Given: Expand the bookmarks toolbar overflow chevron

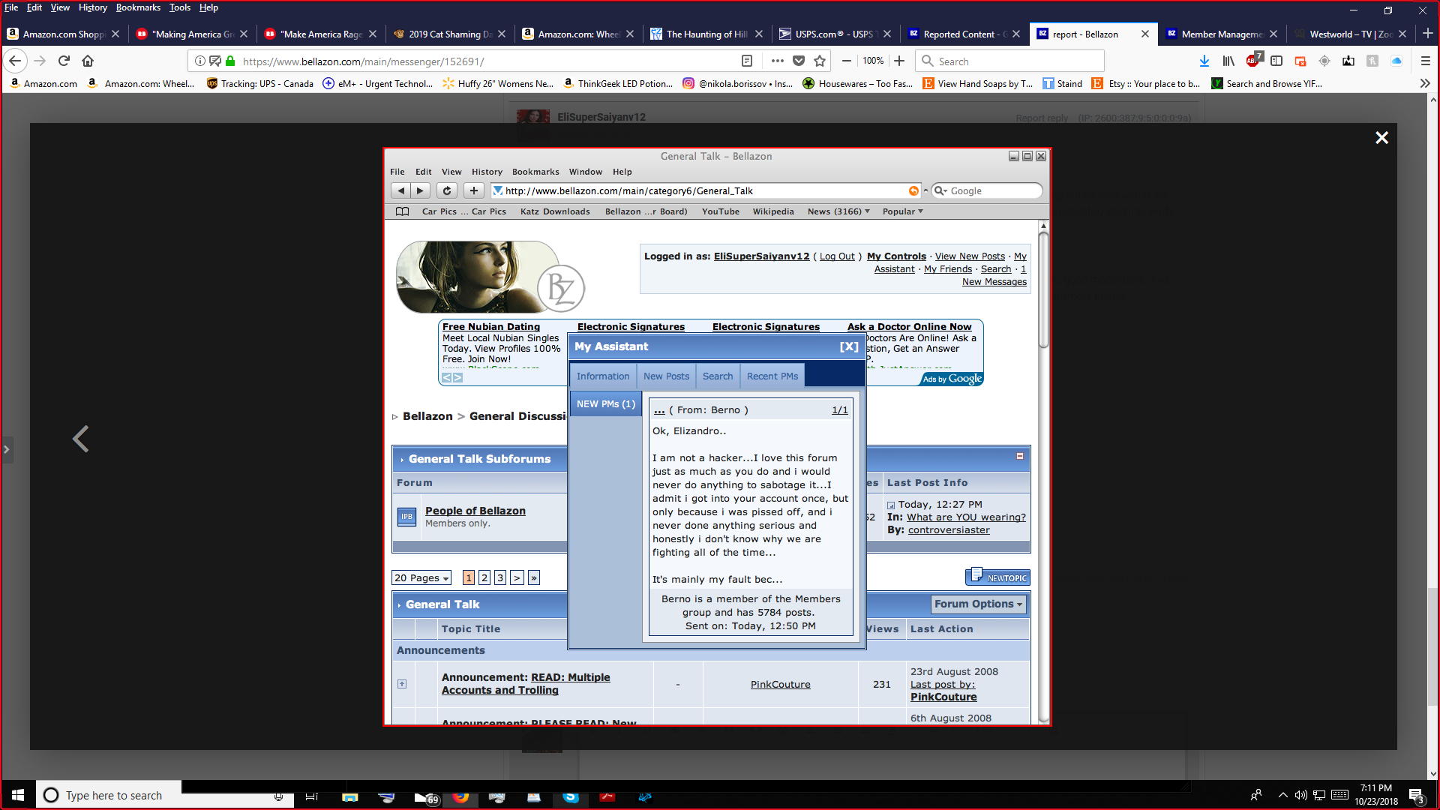Looking at the screenshot, I should pos(1424,83).
